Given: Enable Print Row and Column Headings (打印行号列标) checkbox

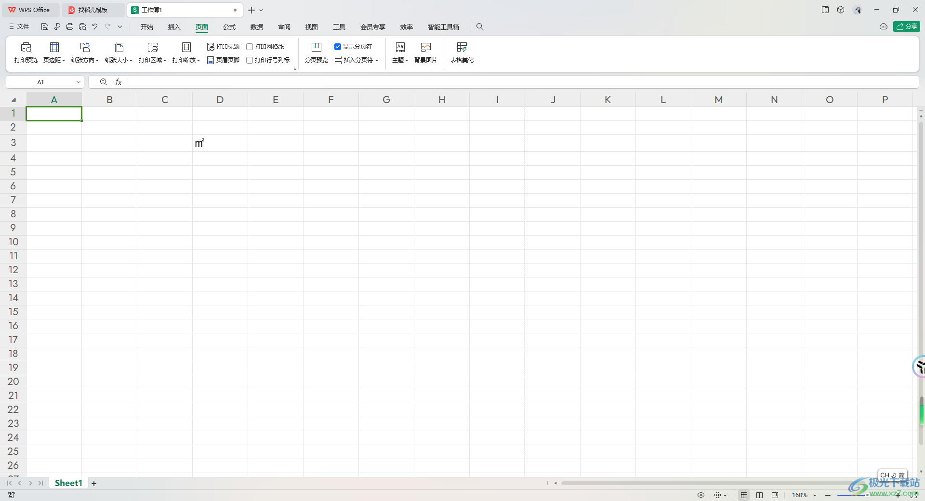Looking at the screenshot, I should coord(250,60).
